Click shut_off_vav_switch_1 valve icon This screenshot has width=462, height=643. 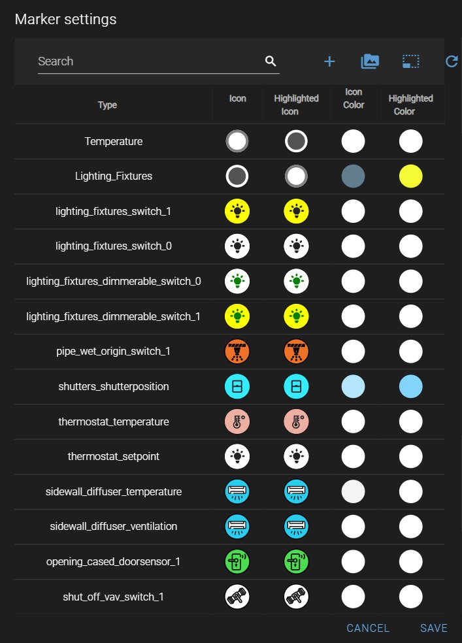237,597
